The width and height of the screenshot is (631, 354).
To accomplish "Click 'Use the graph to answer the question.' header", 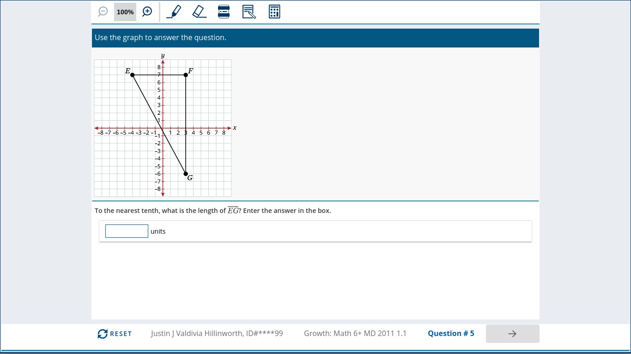I will click(160, 38).
